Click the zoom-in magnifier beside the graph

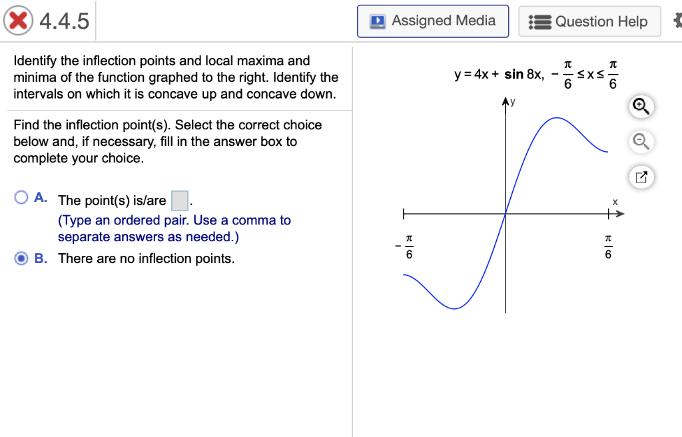tap(641, 106)
